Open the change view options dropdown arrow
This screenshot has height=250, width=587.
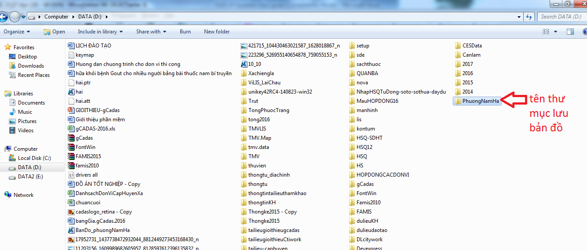(555, 32)
